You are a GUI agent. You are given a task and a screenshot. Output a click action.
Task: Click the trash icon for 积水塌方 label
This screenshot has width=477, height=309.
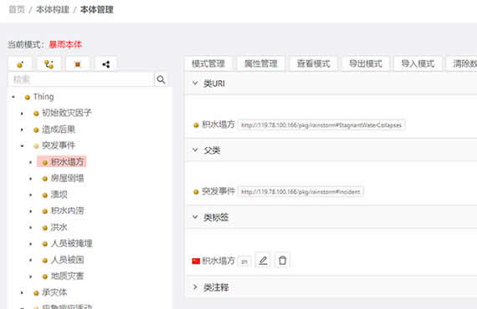(282, 260)
